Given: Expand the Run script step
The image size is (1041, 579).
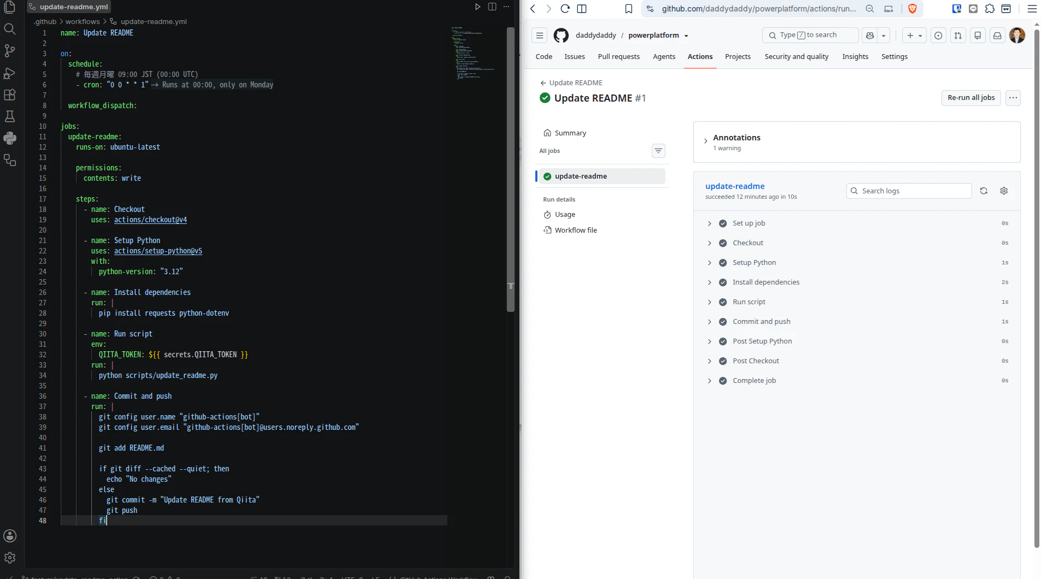Looking at the screenshot, I should point(710,302).
